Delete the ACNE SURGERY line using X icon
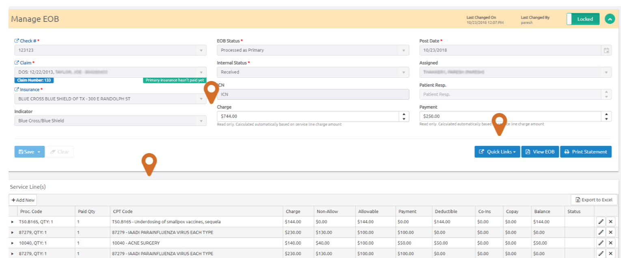This screenshot has height=258, width=621. (611, 243)
